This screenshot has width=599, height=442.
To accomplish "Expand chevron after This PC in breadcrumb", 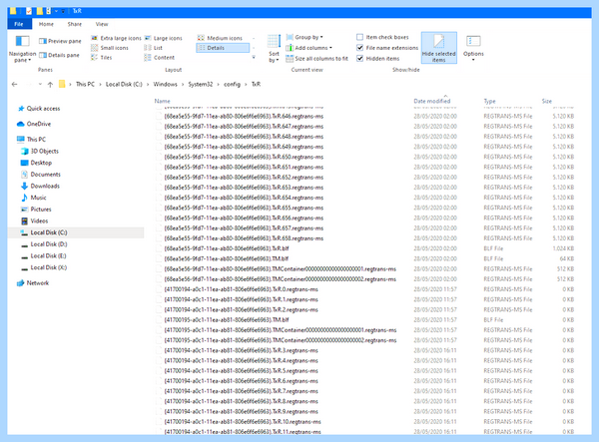I will (100, 85).
